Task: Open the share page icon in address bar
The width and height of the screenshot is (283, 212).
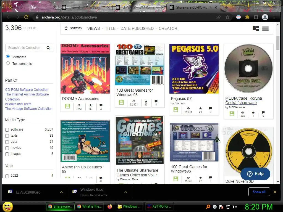Action: [x=219, y=17]
